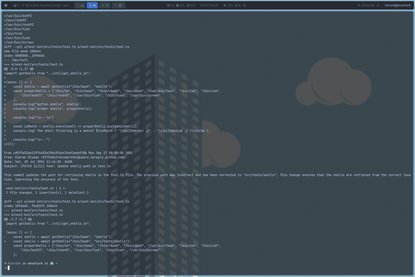Viewport: 415px width, 277px height.
Task: Select the active workspace 2 button
Action: pyautogui.click(x=93, y=6)
